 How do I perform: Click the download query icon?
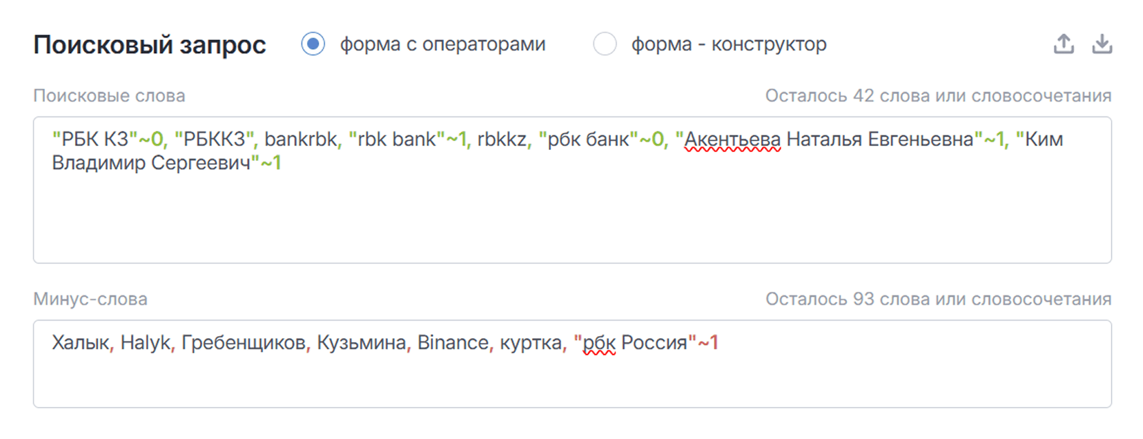point(1103,43)
